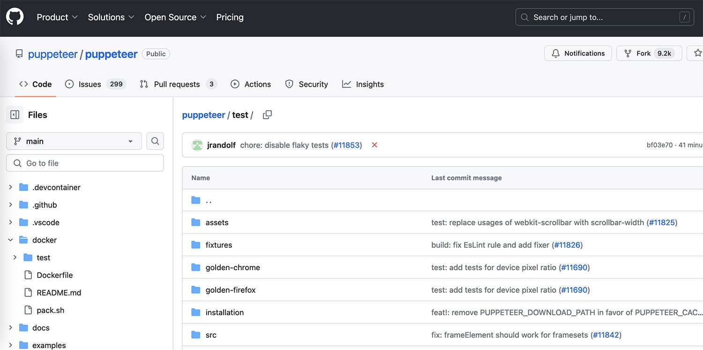Open jrandolf author link
This screenshot has width=703, height=350.
(221, 145)
